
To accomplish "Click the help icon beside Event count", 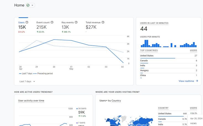I will pos(52,22).
